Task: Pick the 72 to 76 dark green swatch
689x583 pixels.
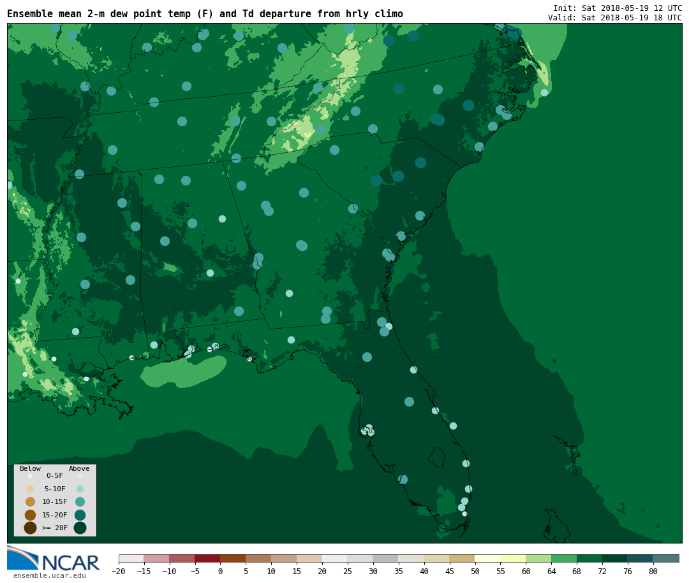Action: tap(616, 558)
